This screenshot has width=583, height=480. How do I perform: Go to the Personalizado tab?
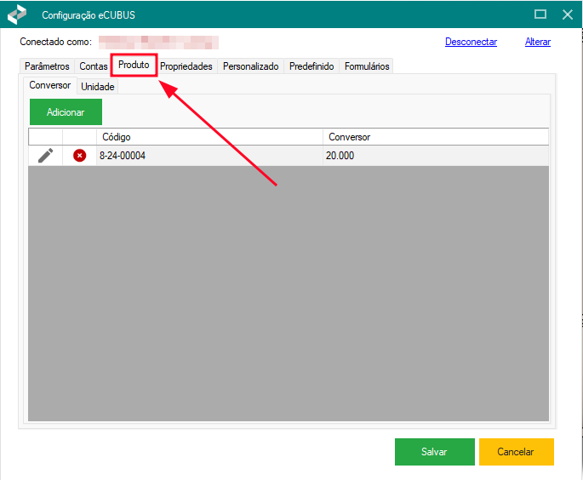click(x=250, y=66)
